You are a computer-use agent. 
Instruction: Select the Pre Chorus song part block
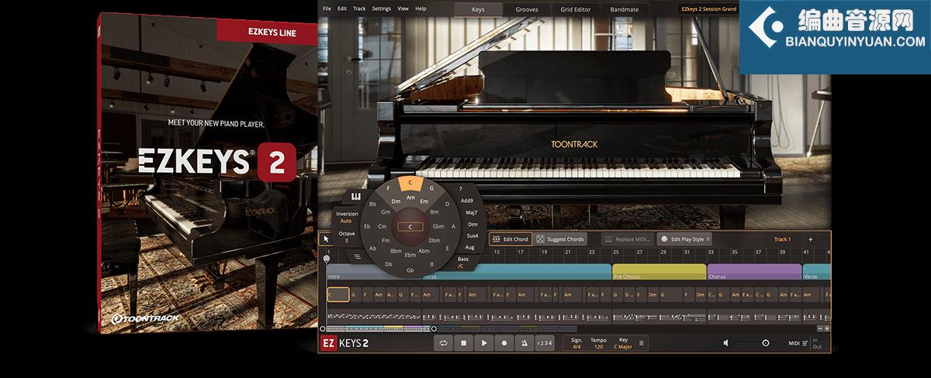coord(659,273)
